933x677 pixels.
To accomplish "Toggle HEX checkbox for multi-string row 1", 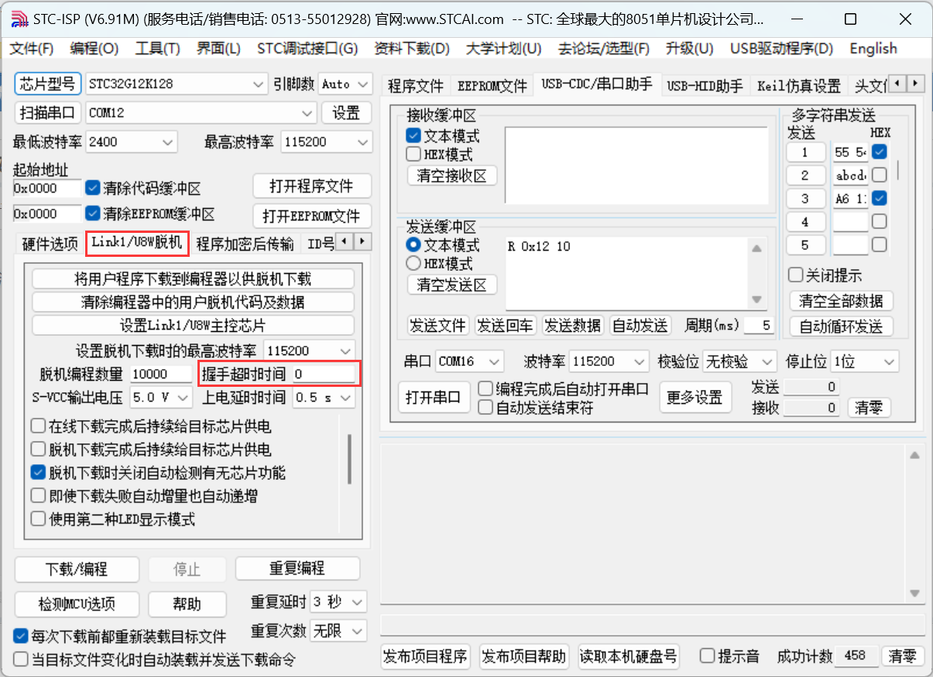I will point(879,152).
